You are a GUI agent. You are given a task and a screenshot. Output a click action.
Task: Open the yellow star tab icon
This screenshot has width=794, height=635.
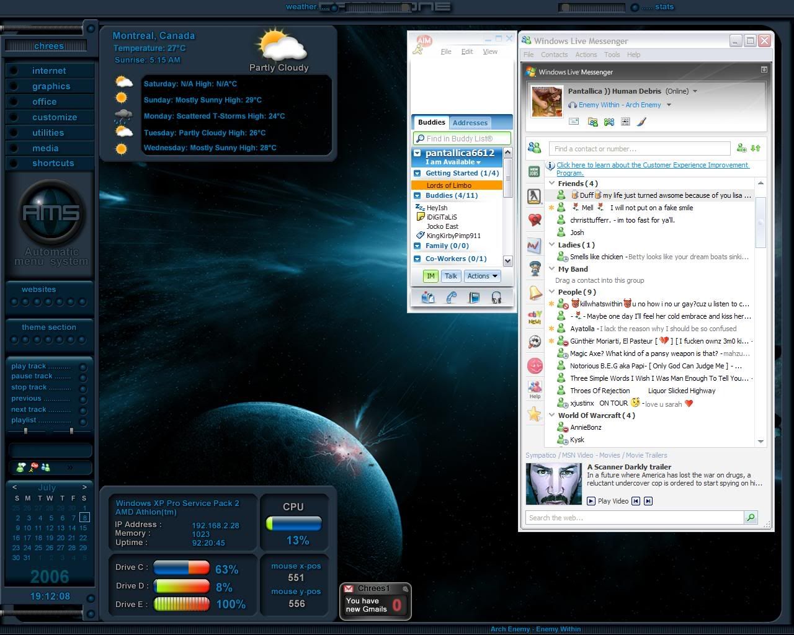[534, 414]
